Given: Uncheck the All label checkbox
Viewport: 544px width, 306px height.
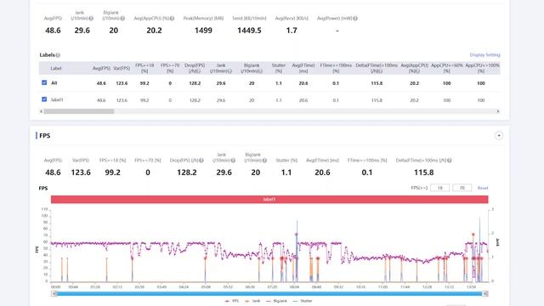Looking at the screenshot, I should [x=44, y=82].
